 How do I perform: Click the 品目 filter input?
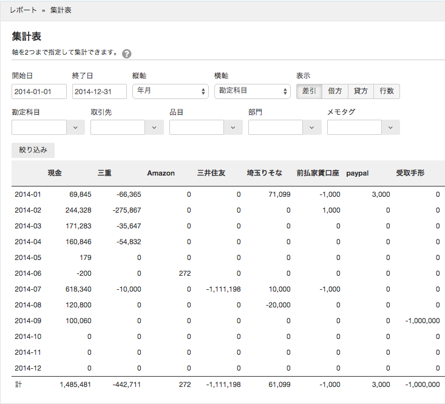197,127
